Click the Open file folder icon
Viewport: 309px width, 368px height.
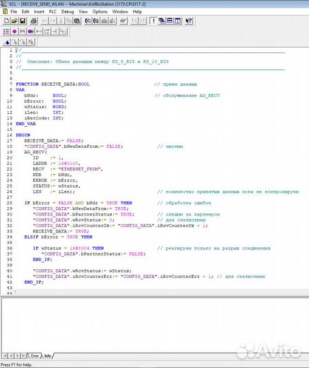[x=14, y=21]
